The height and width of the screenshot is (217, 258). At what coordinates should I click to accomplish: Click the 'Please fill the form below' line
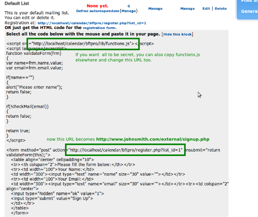(73, 165)
